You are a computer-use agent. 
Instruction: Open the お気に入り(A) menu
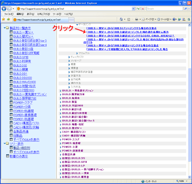[x=43, y=14]
